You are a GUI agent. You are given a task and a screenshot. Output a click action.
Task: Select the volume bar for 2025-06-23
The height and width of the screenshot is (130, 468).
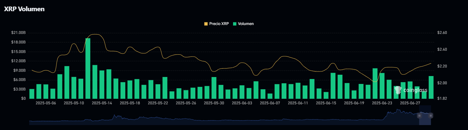[x=382, y=86]
